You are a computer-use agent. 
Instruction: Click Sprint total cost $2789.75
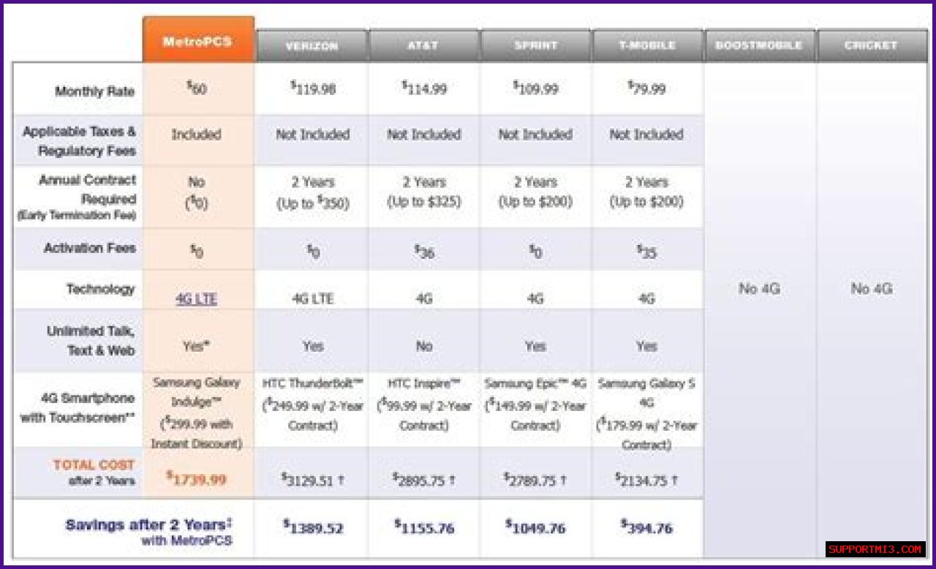coord(535,479)
